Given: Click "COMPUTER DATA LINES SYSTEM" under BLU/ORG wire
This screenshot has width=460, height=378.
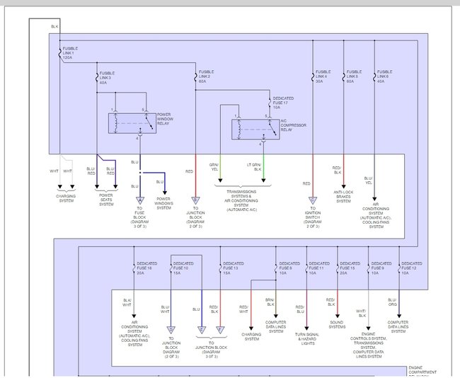Looking at the screenshot, I should 398,326.
